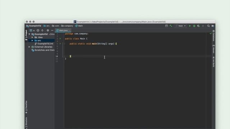Select the .idea folder row
Viewport: 230px width, 129px height.
[41, 37]
